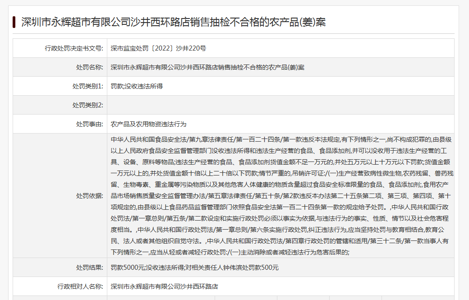
Task: Click the party name 深圳市永辉超市有限公司沙井西环路店
Action: click(164, 286)
